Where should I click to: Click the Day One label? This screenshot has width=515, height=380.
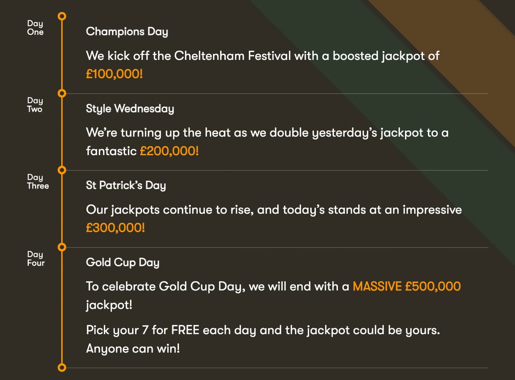click(35, 28)
